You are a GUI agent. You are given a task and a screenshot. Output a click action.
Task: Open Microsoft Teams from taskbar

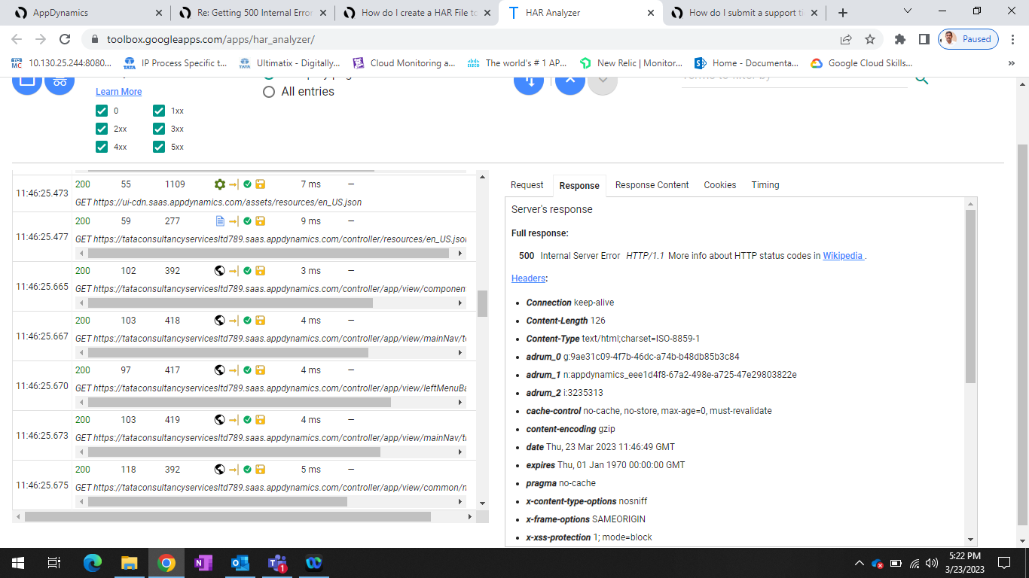(277, 563)
